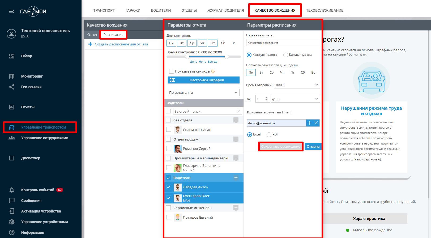Expand the Время отправки time dropdown

pos(297,85)
